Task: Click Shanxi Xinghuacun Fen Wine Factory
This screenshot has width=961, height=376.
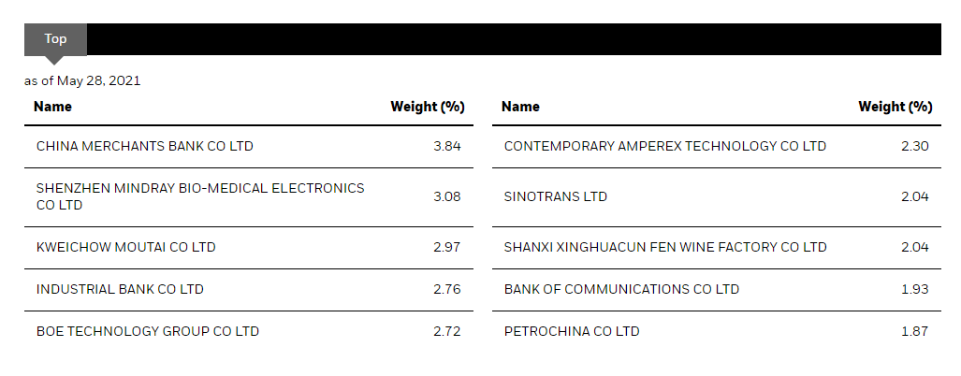Action: [x=664, y=247]
